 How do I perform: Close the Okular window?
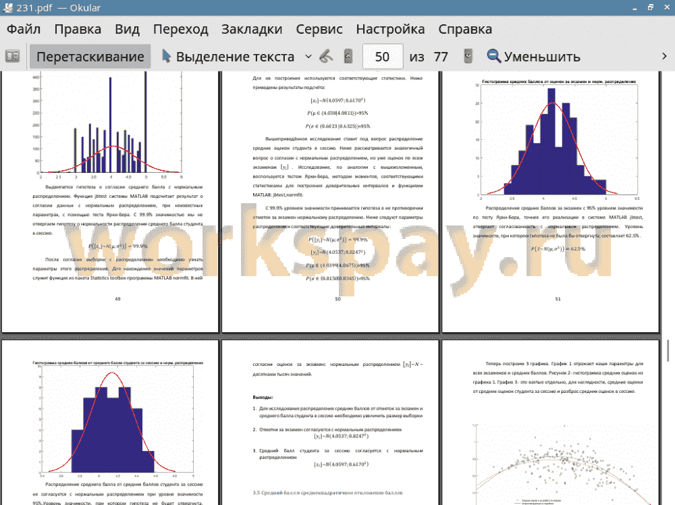666,7
